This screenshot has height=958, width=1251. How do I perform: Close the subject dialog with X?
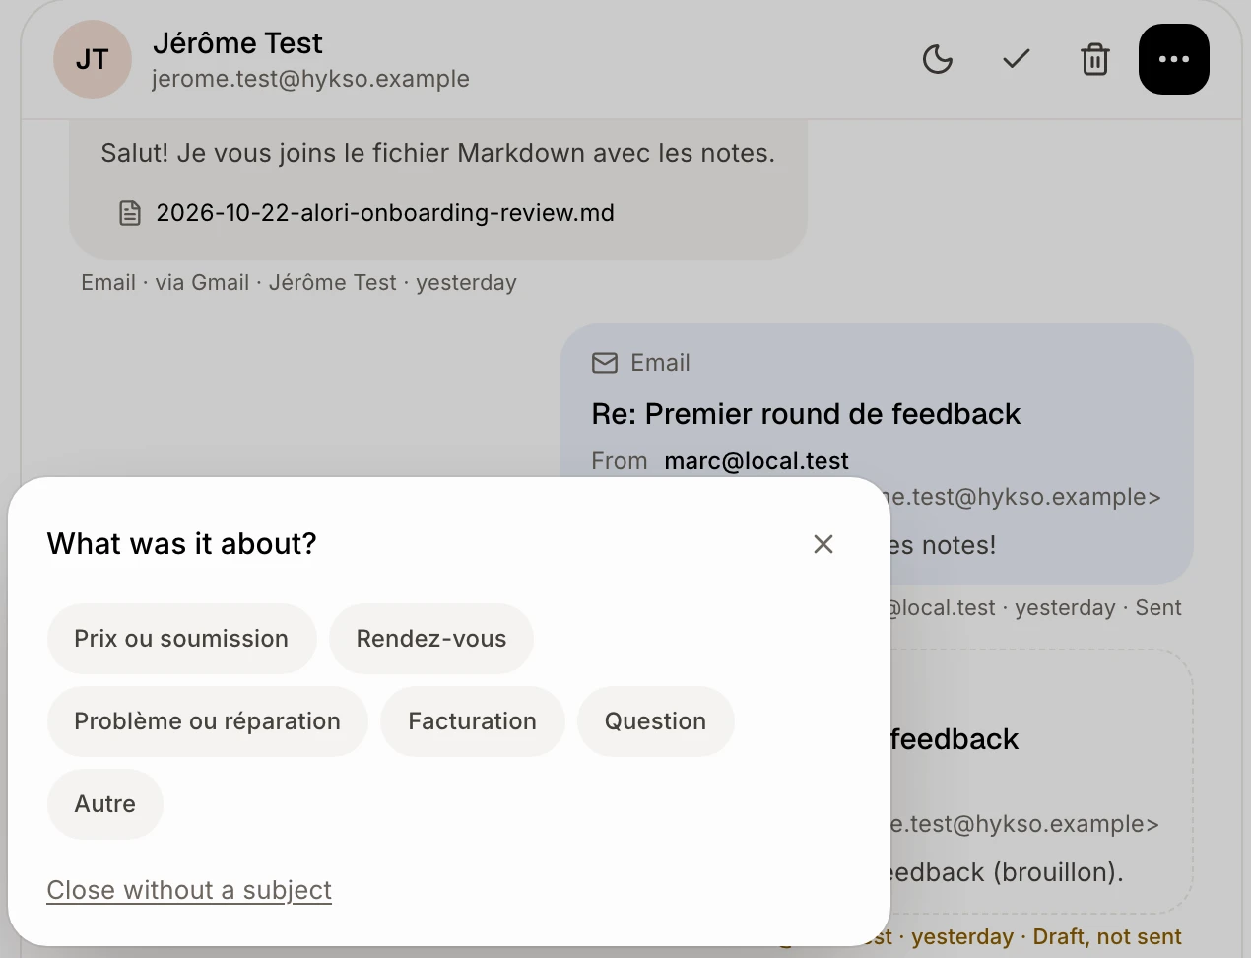[823, 544]
